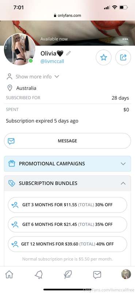The height and width of the screenshot is (293, 135).
Task: Select 3 months for $11.55 bundle
Action: click(x=67, y=205)
